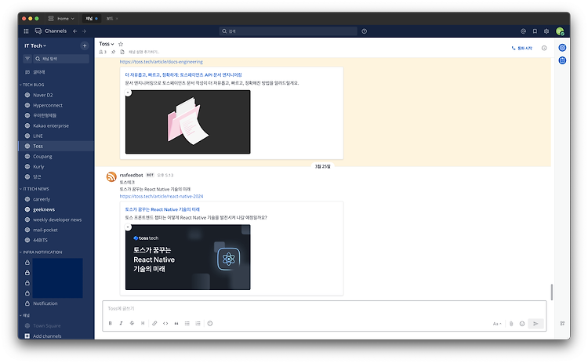588x363 pixels.
Task: View Toss channel members count icon
Action: [x=103, y=52]
